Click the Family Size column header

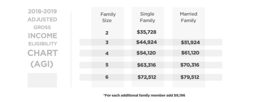pos(108,17)
